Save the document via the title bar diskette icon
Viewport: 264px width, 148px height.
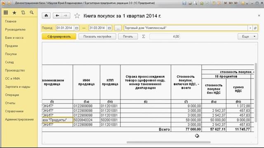tap(184, 3)
